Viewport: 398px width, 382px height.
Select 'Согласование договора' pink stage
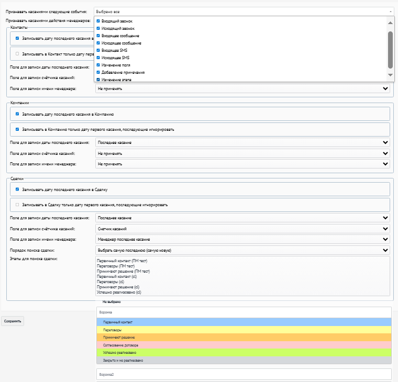pyautogui.click(x=244, y=345)
